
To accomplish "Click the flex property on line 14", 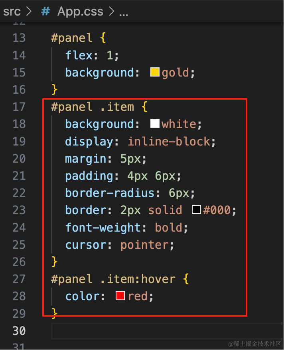I will tap(79, 55).
